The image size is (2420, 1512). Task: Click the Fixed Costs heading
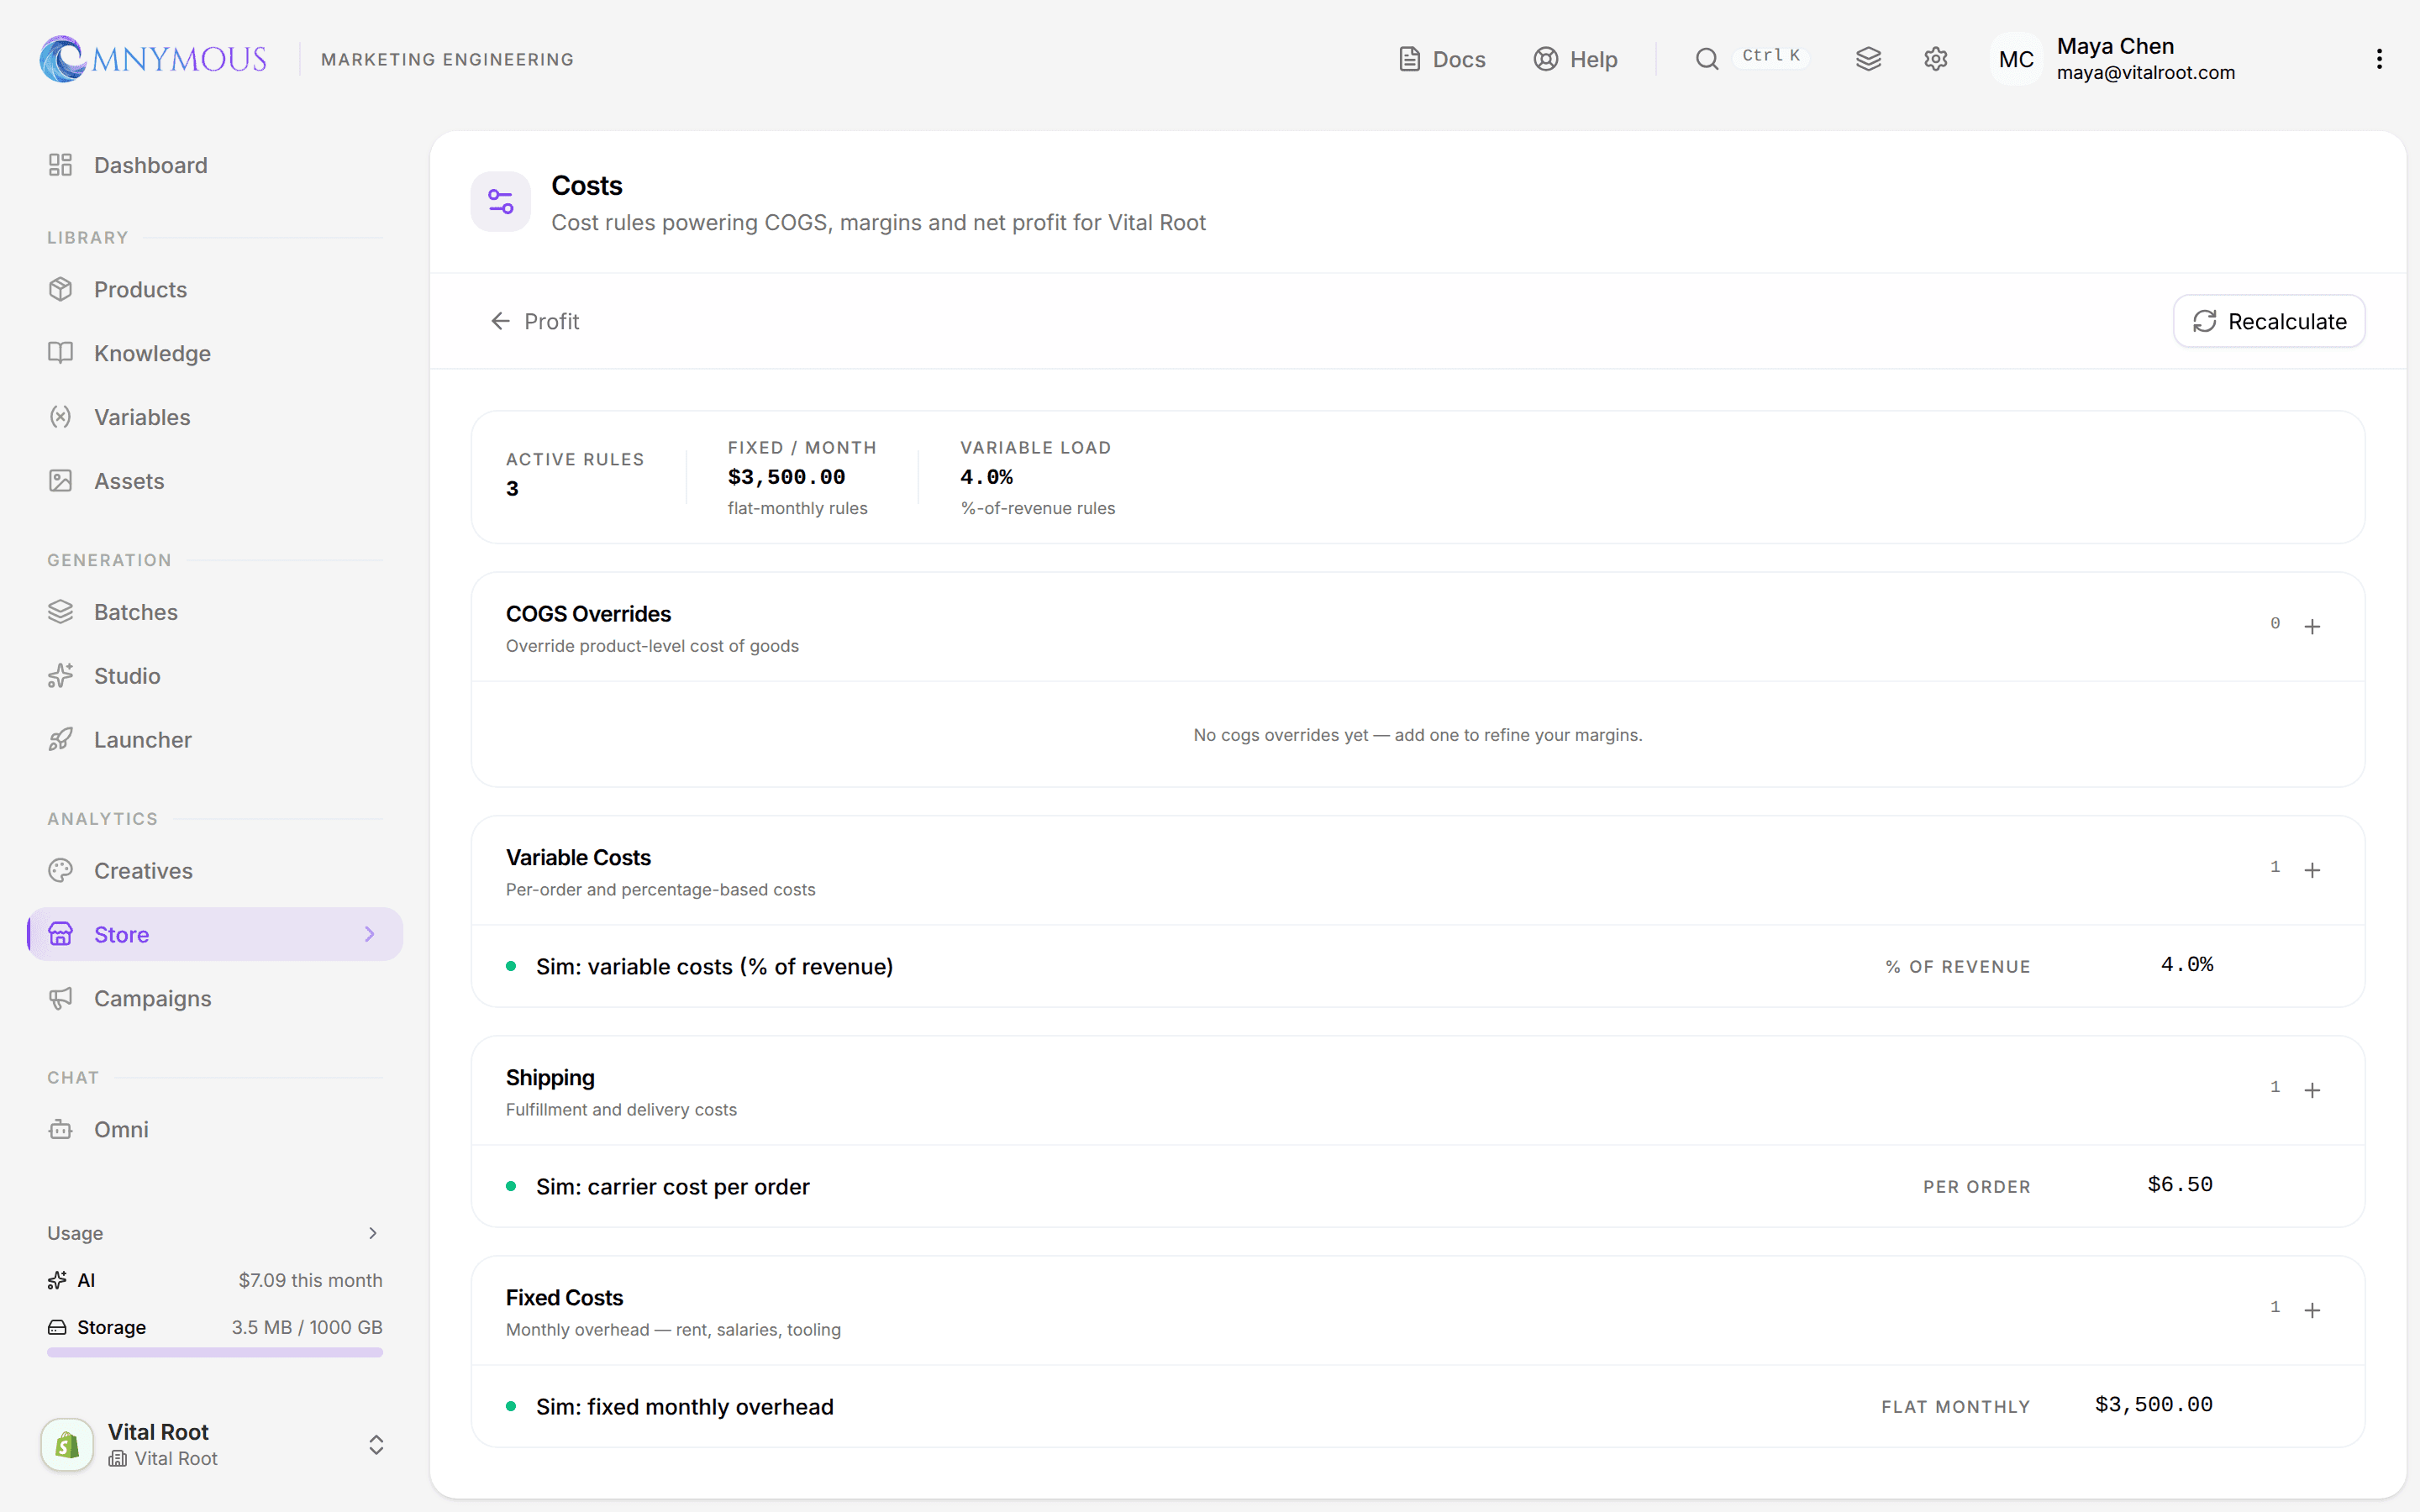pyautogui.click(x=564, y=1297)
